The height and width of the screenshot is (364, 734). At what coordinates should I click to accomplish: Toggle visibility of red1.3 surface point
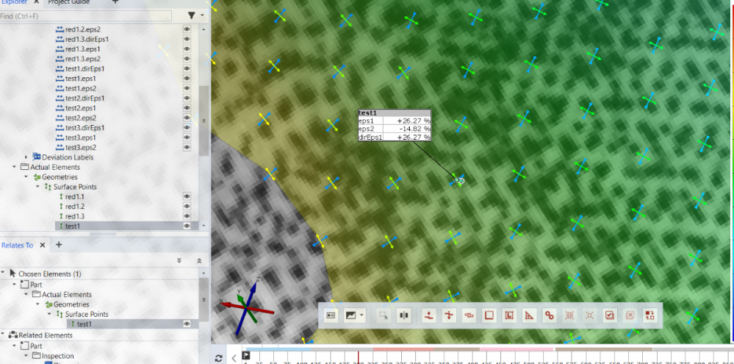tap(187, 216)
